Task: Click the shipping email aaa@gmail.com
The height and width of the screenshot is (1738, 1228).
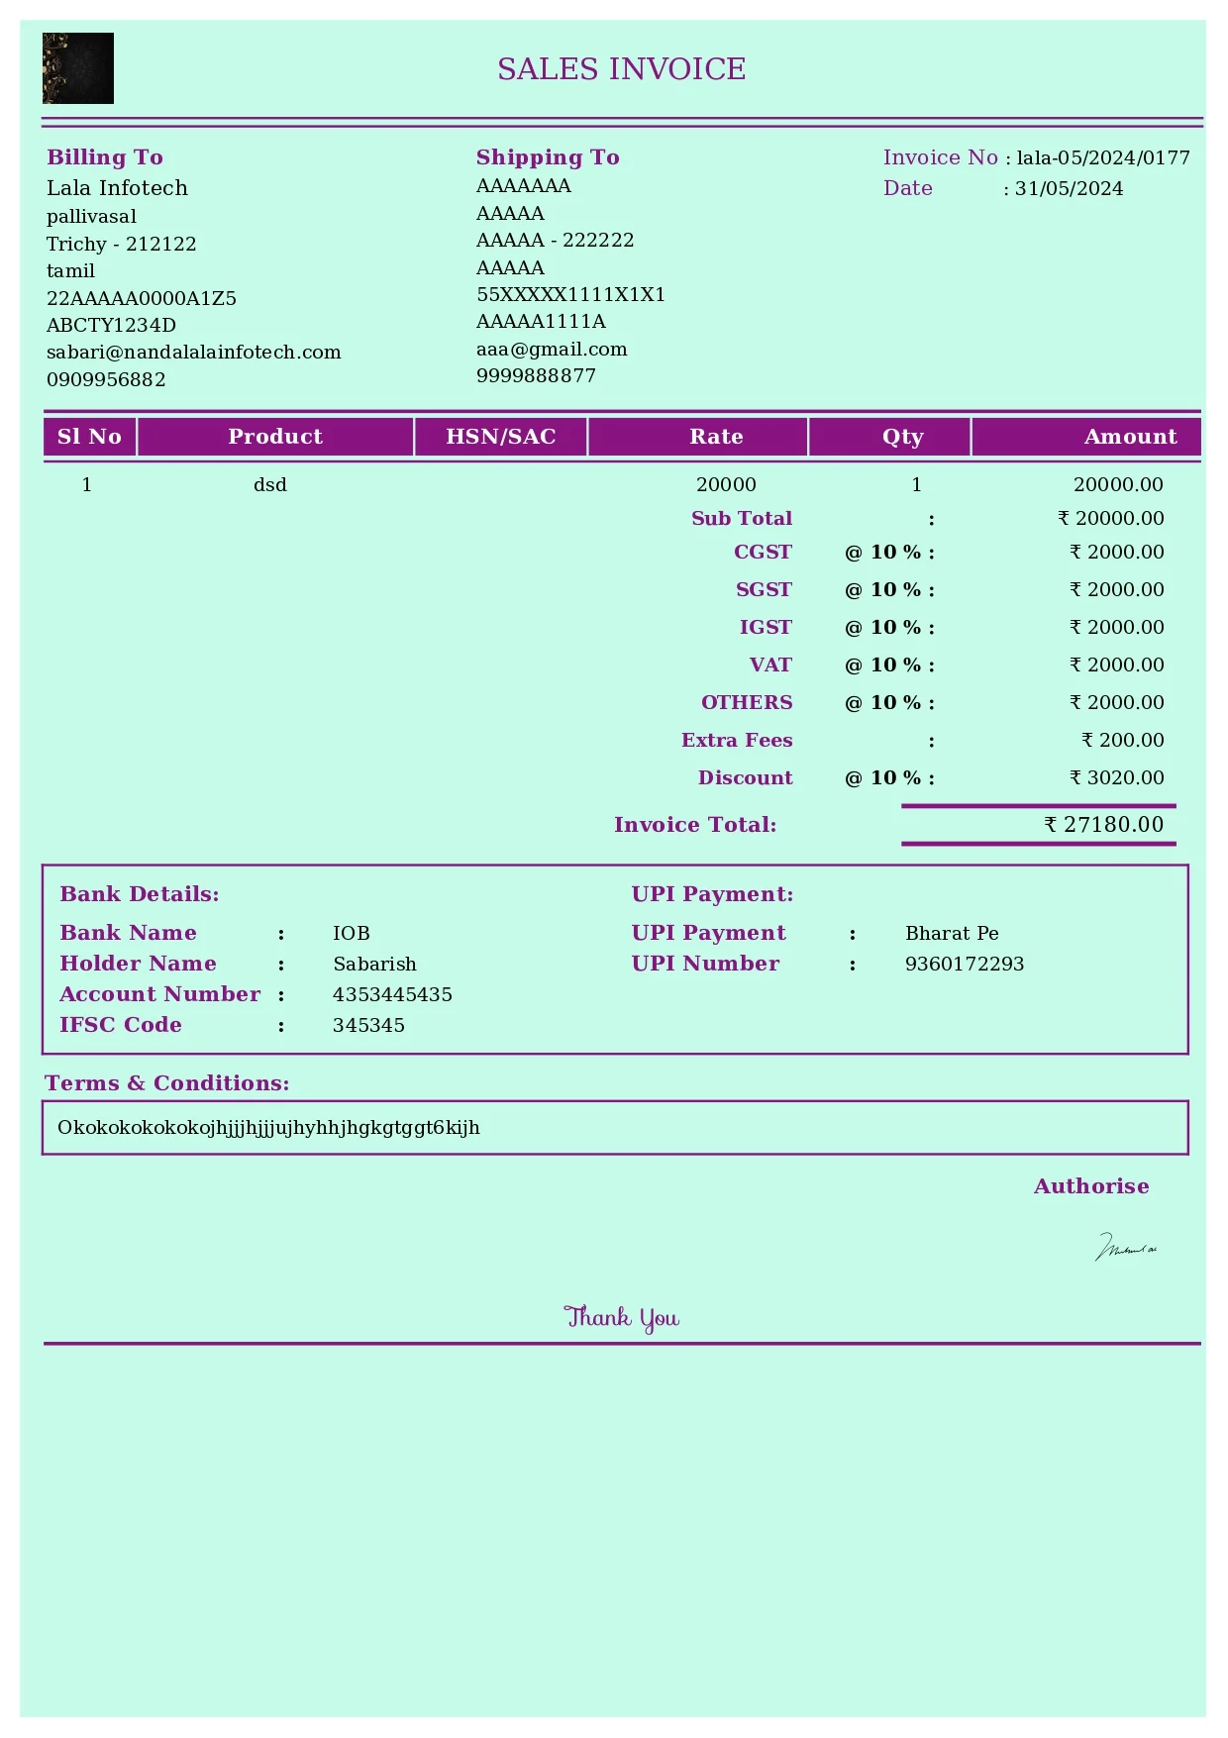Action: tap(552, 350)
